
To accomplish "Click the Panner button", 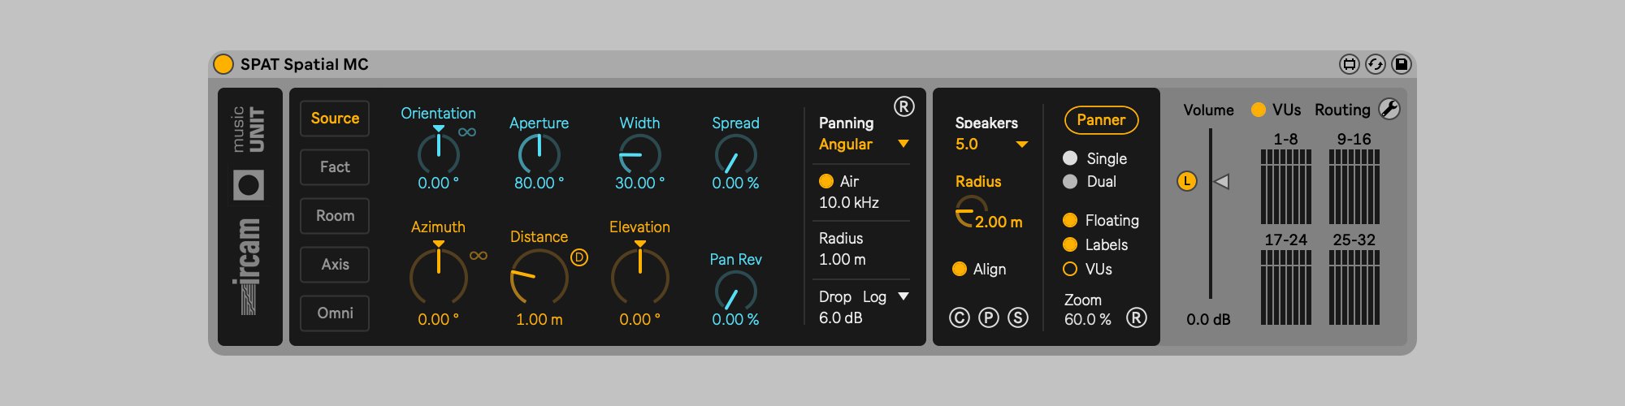I will 1102,120.
